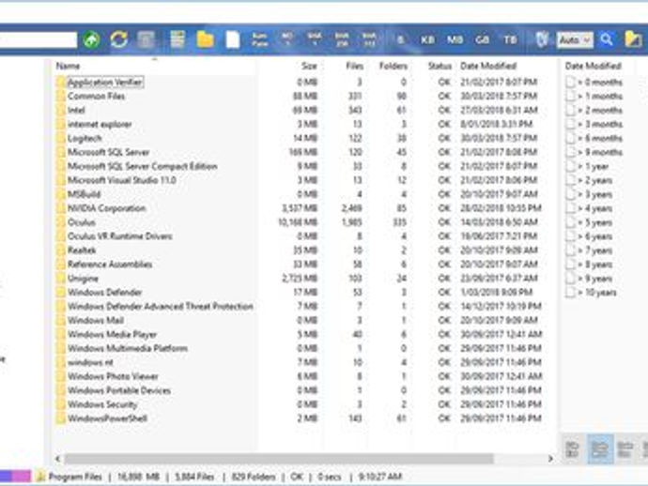The image size is (648, 486).
Task: Click the recycle bin toolbar icon
Action: coord(542,39)
